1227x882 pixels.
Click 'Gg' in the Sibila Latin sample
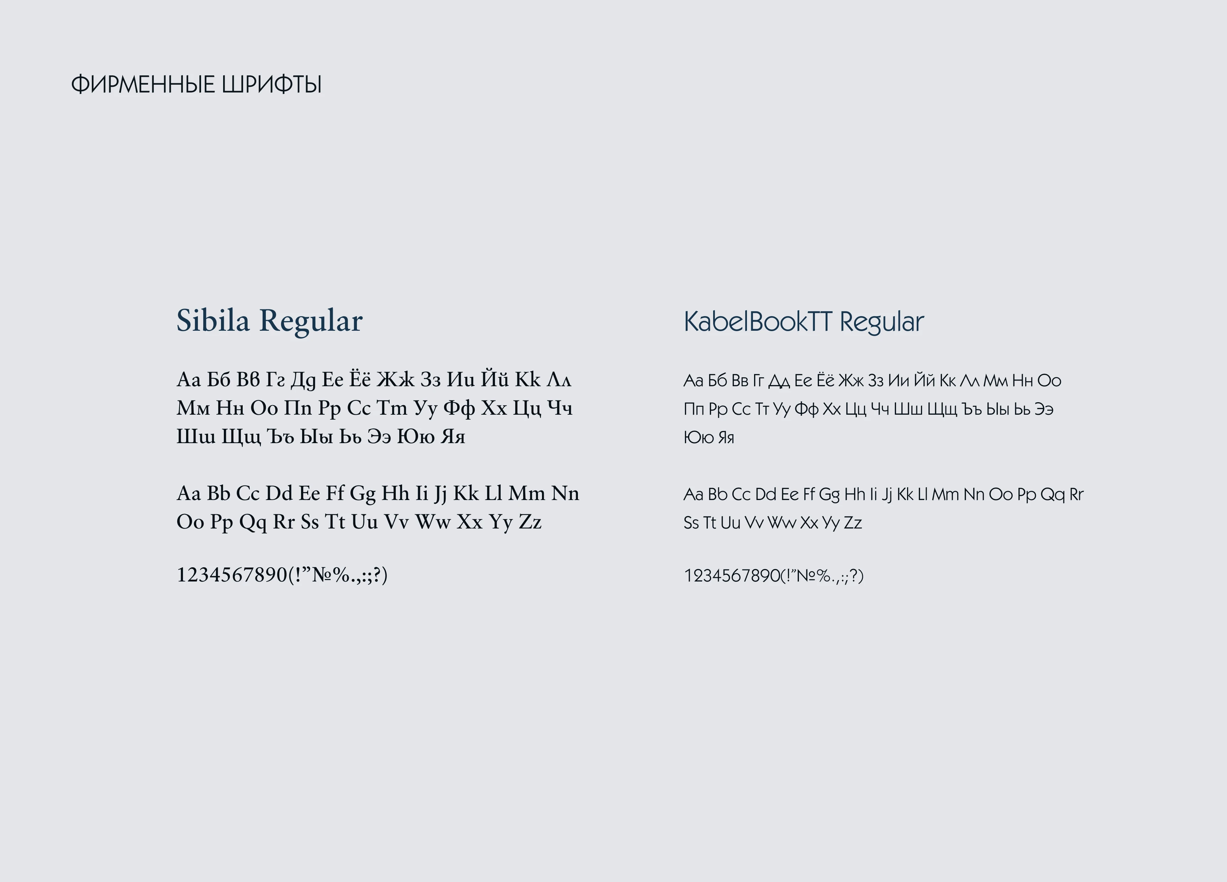(363, 494)
